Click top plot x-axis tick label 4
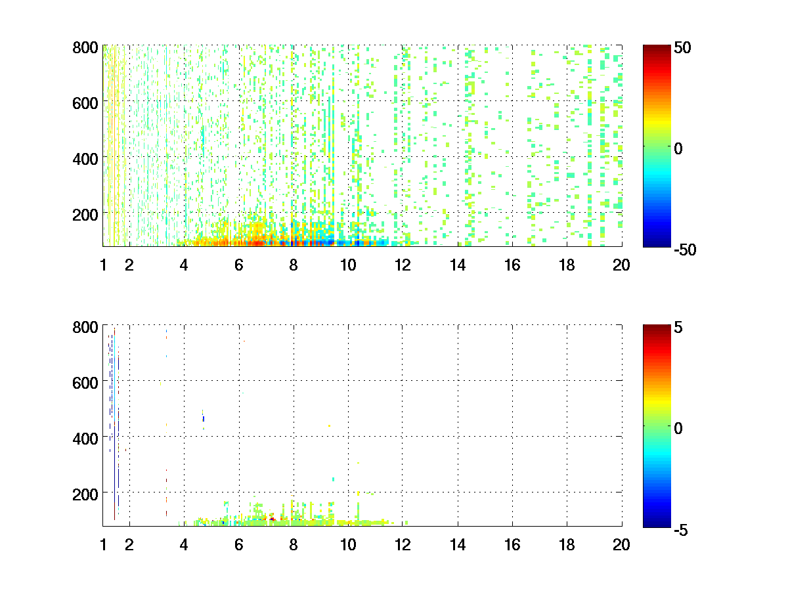The height and width of the screenshot is (591, 788). pos(184,265)
